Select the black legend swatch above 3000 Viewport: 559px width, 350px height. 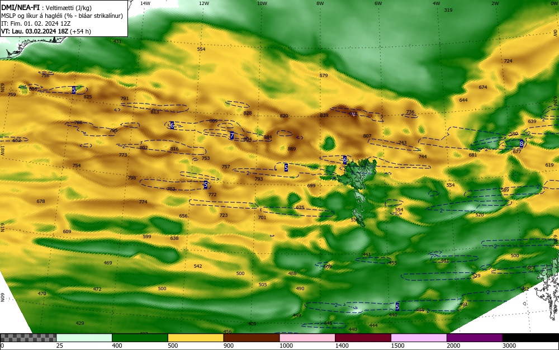coord(530,338)
